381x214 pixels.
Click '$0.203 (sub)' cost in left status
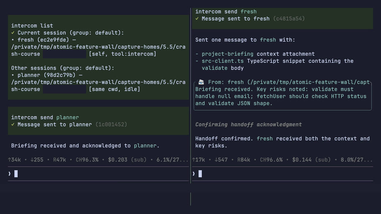[x=127, y=160]
